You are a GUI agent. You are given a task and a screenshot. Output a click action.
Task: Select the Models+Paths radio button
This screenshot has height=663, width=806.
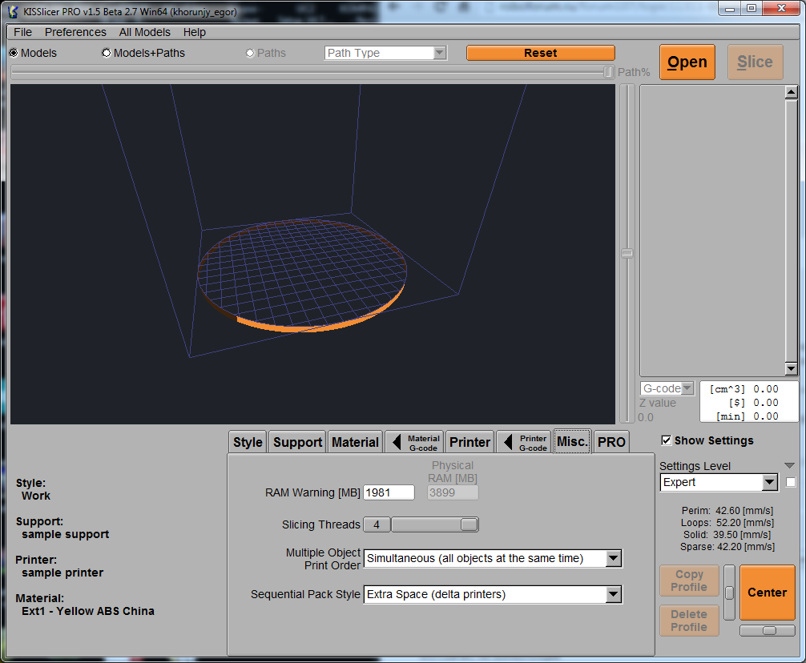[107, 53]
